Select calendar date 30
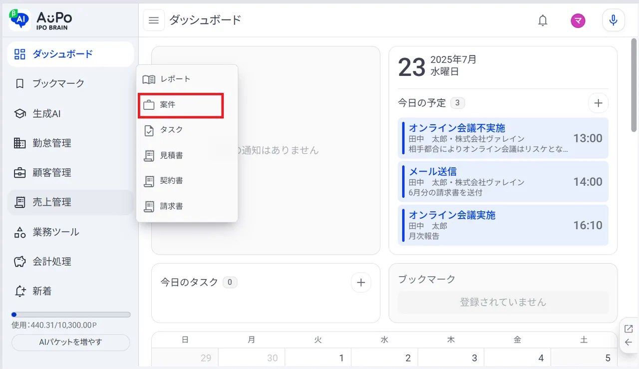 pyautogui.click(x=252, y=358)
